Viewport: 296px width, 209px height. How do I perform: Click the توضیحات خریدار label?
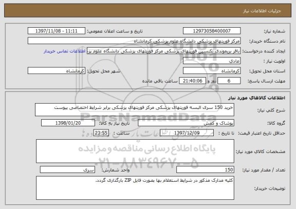click(270, 188)
